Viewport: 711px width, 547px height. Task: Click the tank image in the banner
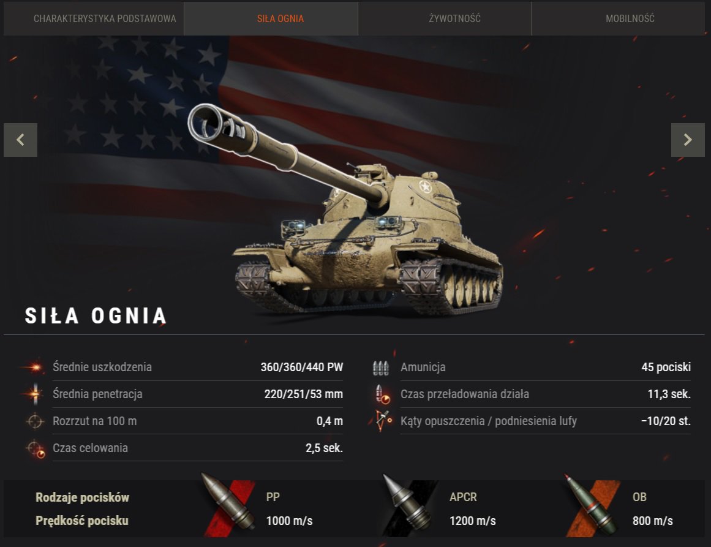345,209
